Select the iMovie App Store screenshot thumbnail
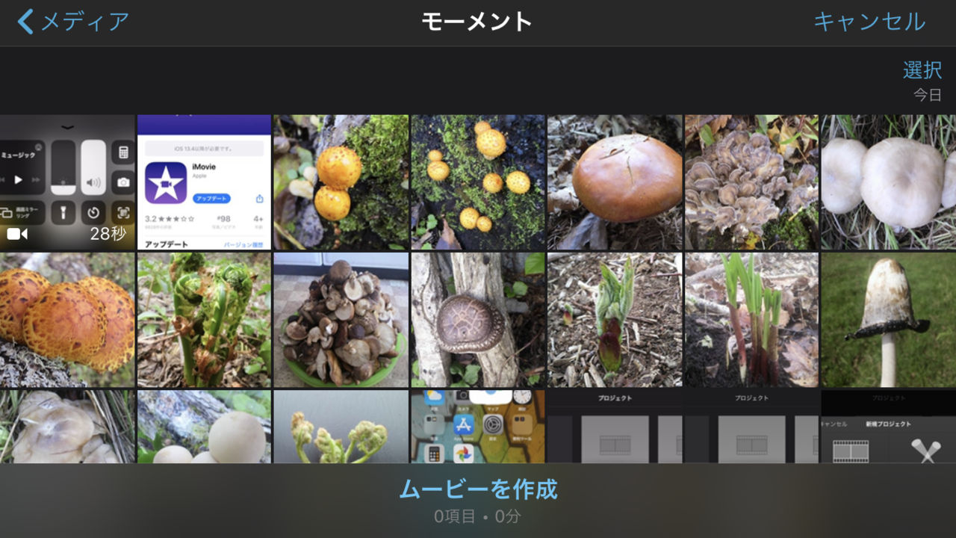Viewport: 956px width, 538px height. tap(204, 182)
